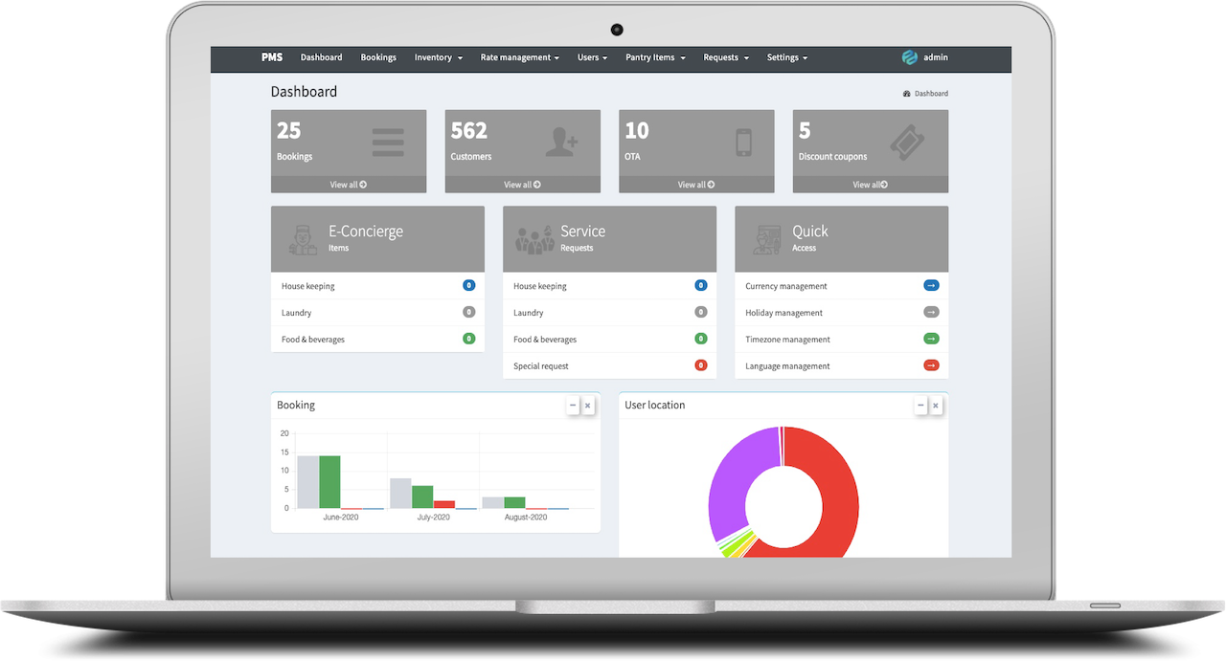Click the Discount coupons ticket icon

click(906, 143)
